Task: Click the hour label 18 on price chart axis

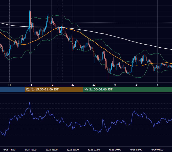Action: 52,85
